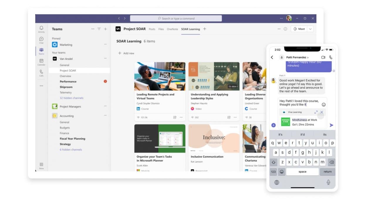Open the Organize your Team's Tasks thumbnail
The width and height of the screenshot is (366, 199).
point(160,138)
